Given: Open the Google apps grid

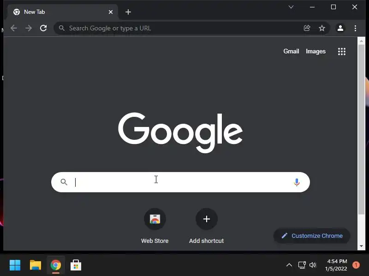Looking at the screenshot, I should coord(342,52).
